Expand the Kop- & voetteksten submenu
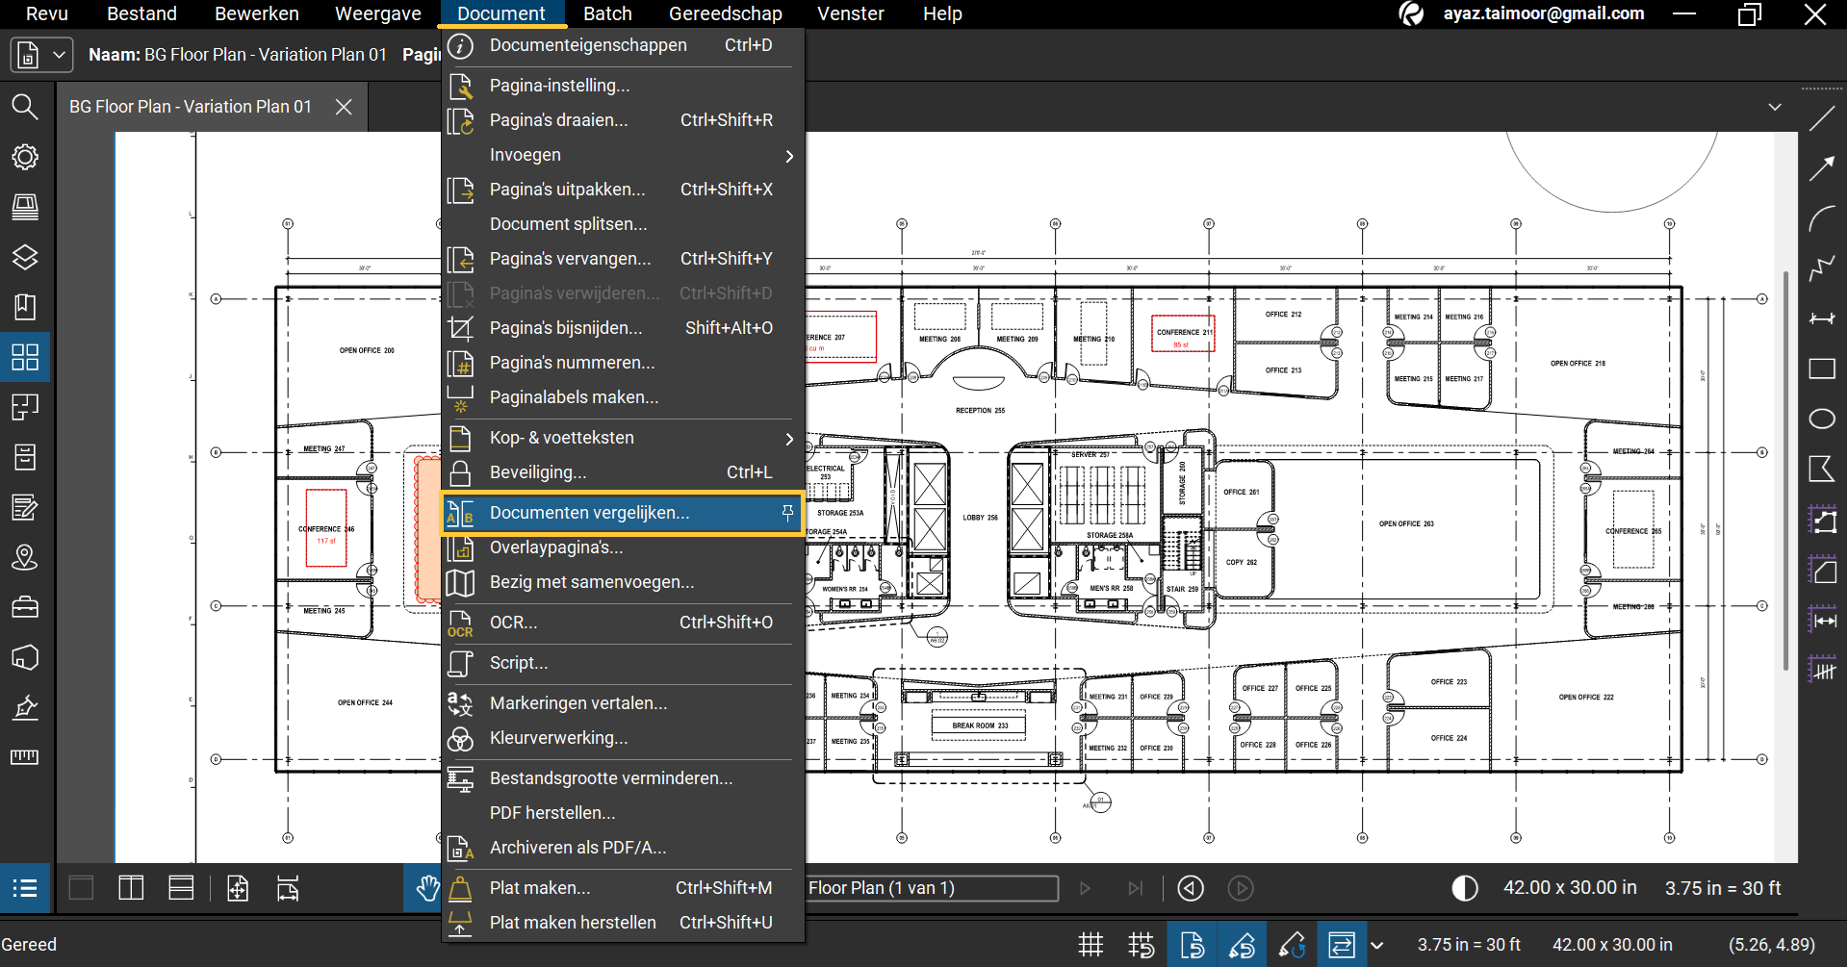 tap(623, 438)
